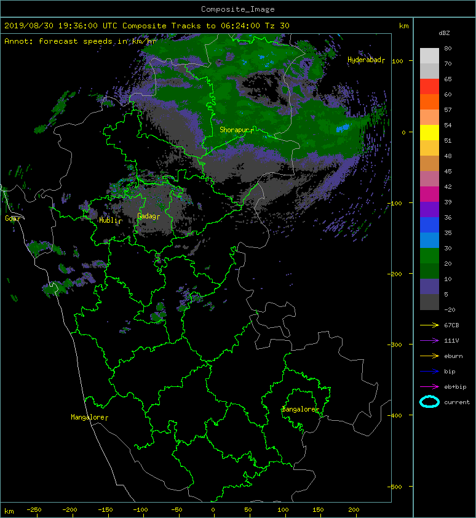The image size is (476, 518).
Task: Click the 80 value on dBZ scale
Action: (448, 48)
